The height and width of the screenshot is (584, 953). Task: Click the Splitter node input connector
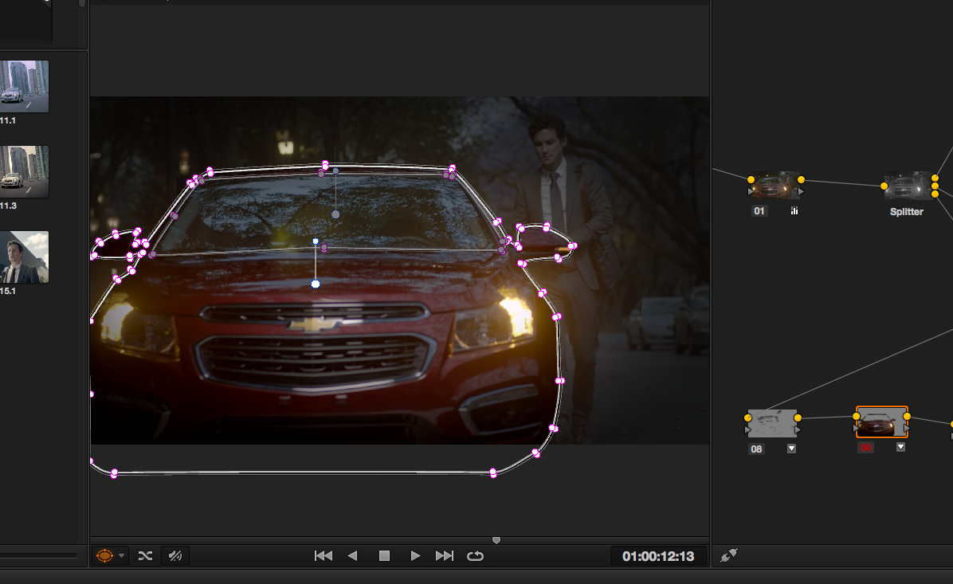[884, 186]
